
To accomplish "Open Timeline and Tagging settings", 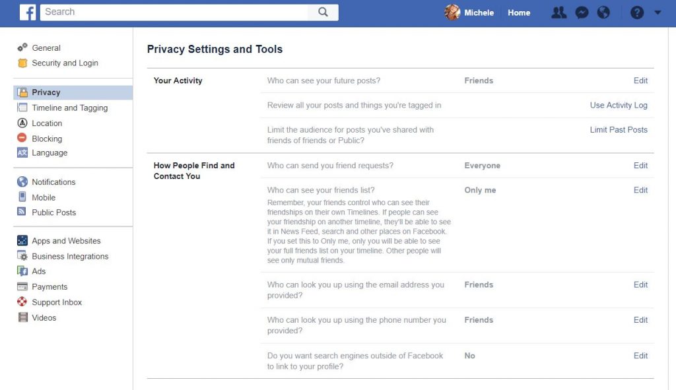I will [69, 108].
